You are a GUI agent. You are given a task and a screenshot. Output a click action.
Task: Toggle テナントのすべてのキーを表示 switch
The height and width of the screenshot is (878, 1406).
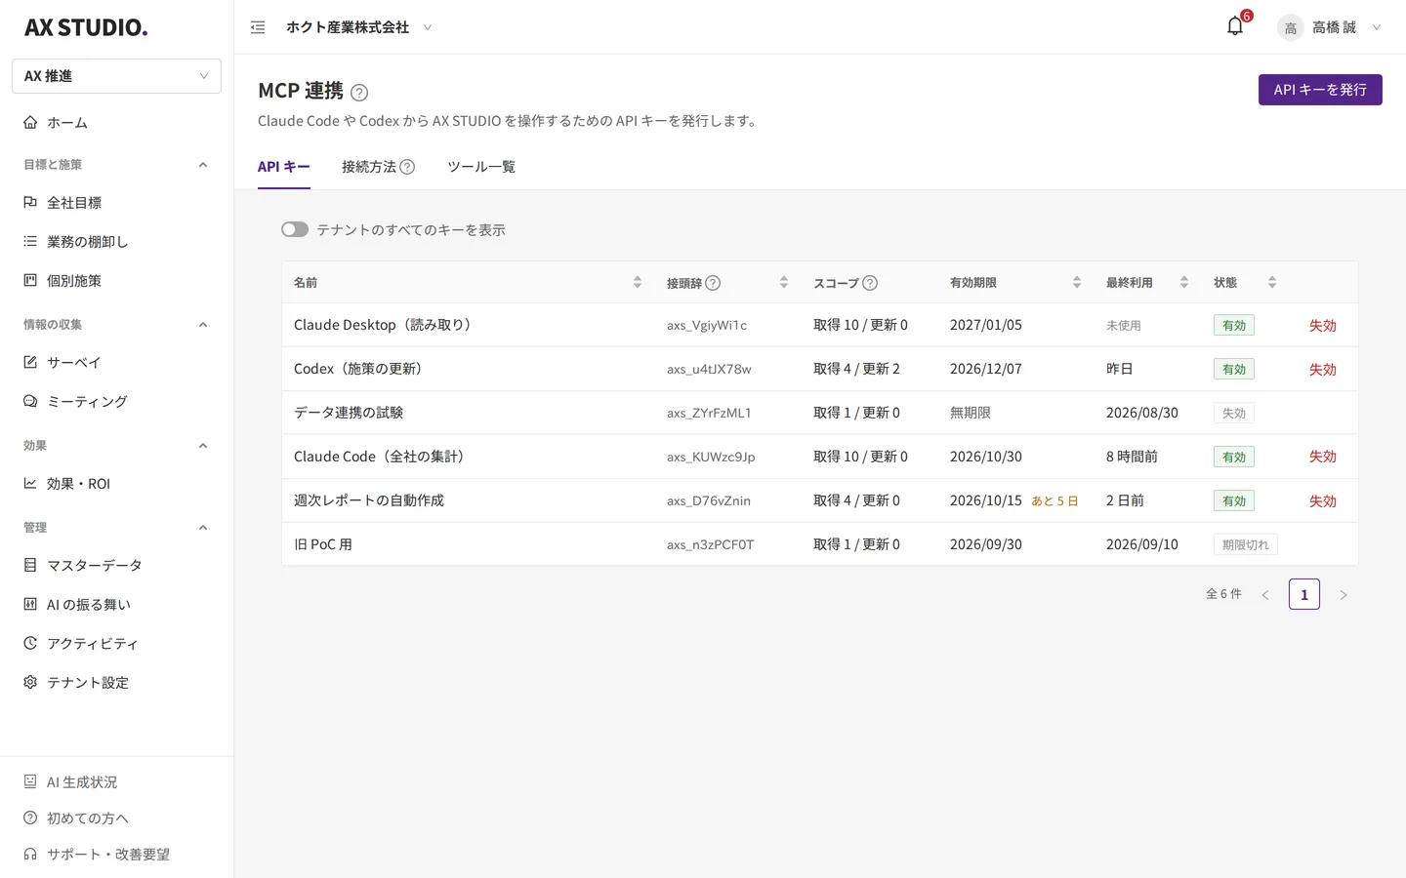[295, 229]
